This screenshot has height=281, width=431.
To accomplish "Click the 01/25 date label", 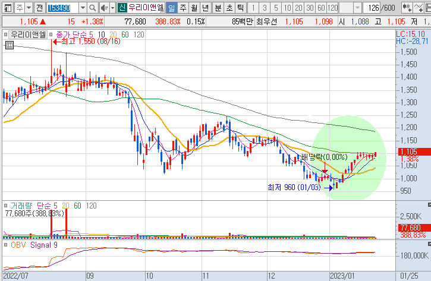I will [x=409, y=276].
